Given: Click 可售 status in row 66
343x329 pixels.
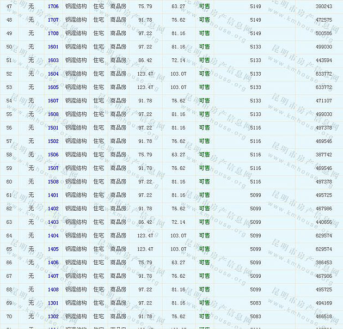Looking at the screenshot, I should coord(204,263).
